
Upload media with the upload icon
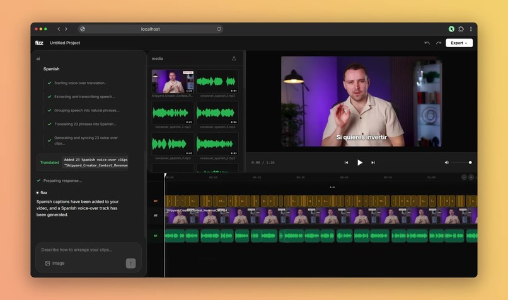coord(234,58)
